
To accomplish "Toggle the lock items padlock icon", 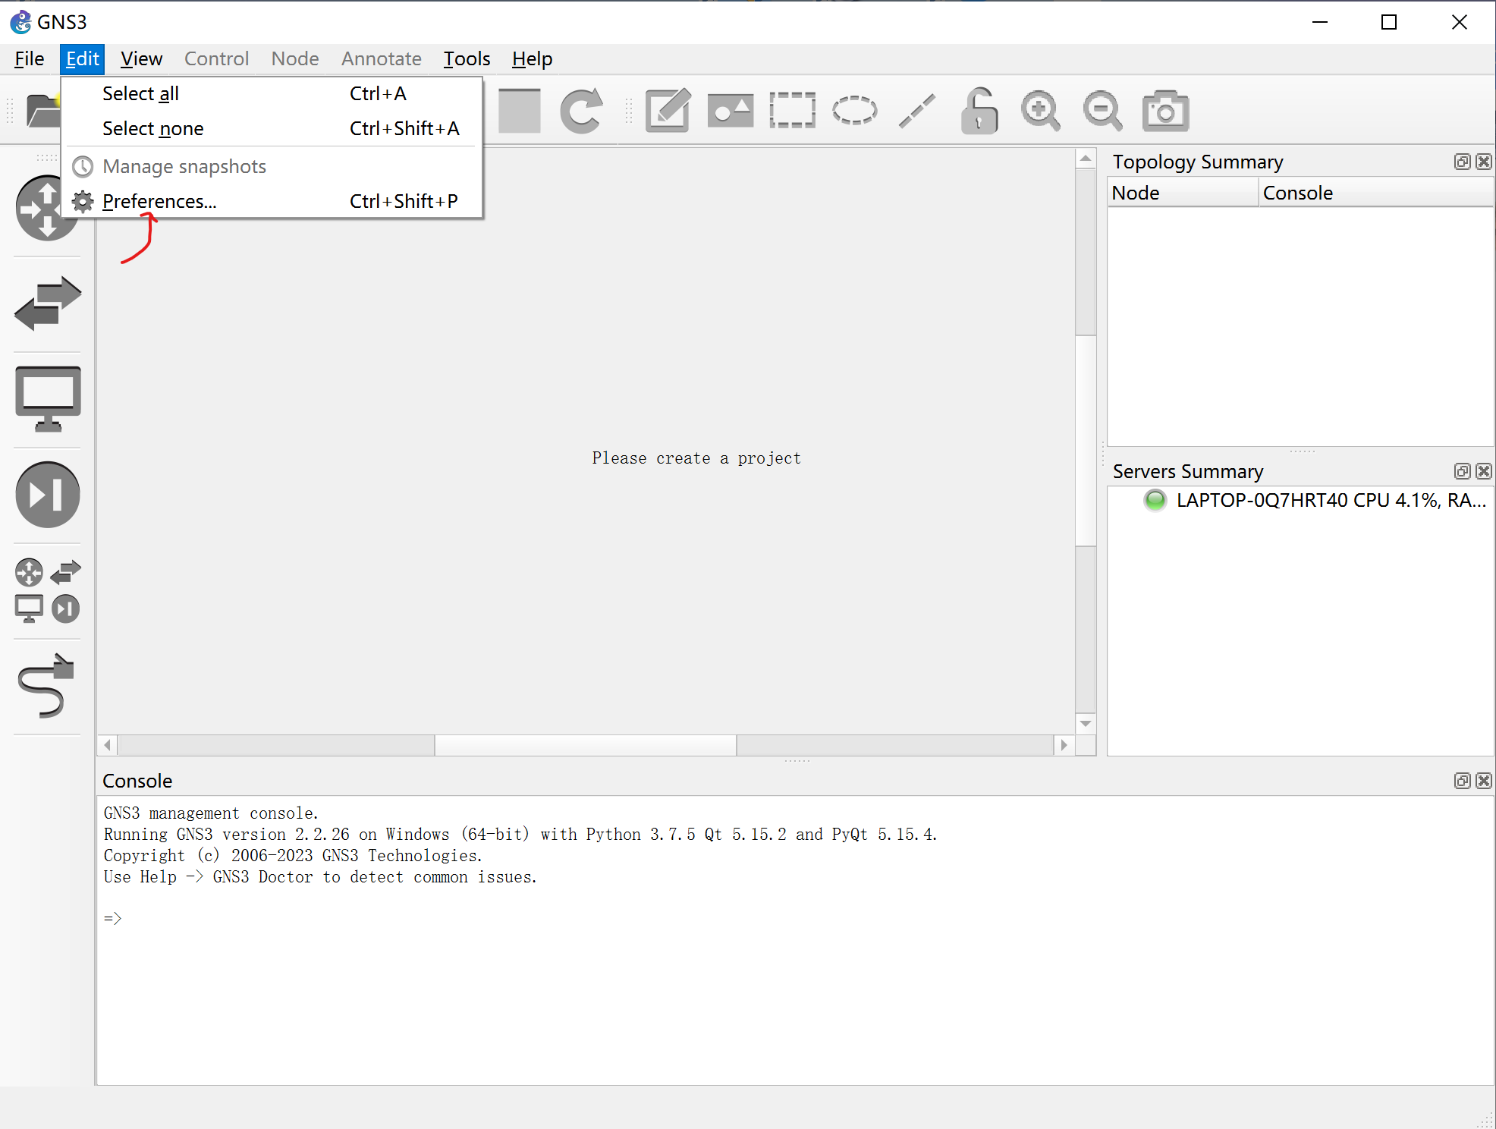I will pyautogui.click(x=979, y=111).
